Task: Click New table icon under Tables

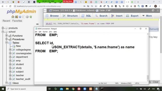Action: [x=14, y=46]
